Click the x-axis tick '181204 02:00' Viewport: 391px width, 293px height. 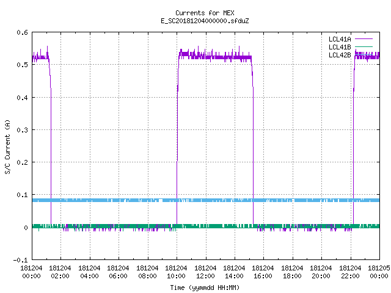(x=60, y=272)
